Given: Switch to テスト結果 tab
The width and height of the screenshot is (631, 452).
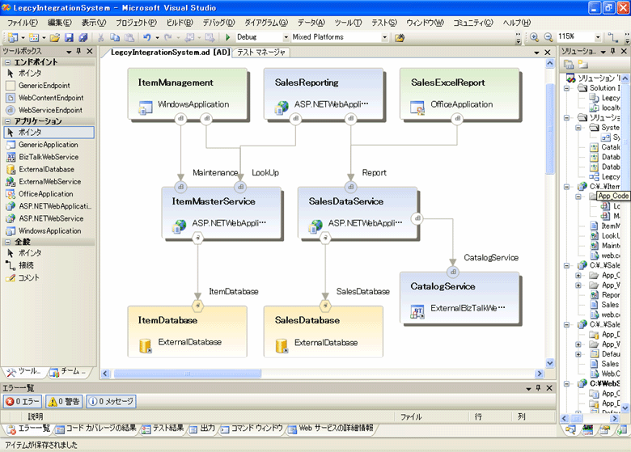Looking at the screenshot, I should pos(163,429).
